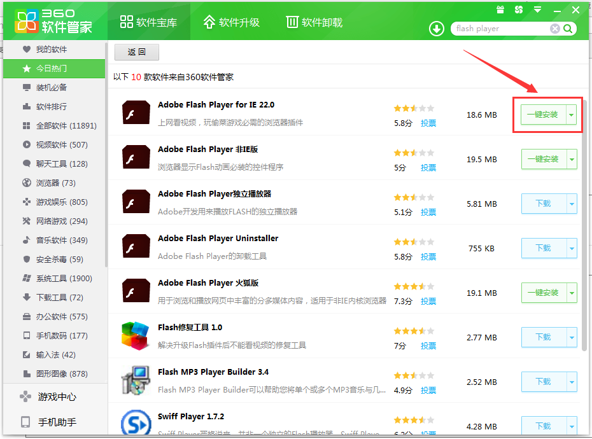
Task: Open 输入法 (42) category
Action: pos(54,355)
